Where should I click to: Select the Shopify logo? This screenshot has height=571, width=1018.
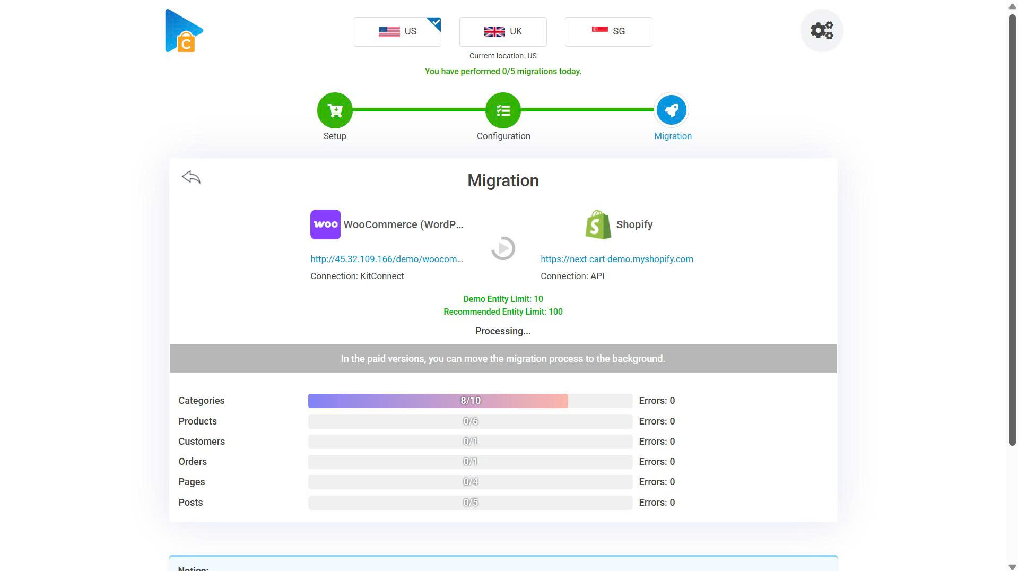pos(598,224)
